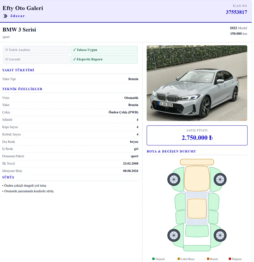Toggle the Garanti feature badge
Screen dimensions: 254x262
click(x=36, y=59)
